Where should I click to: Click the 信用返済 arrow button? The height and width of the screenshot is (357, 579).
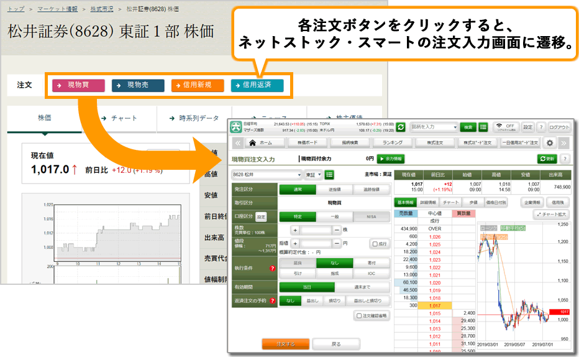pyautogui.click(x=257, y=85)
